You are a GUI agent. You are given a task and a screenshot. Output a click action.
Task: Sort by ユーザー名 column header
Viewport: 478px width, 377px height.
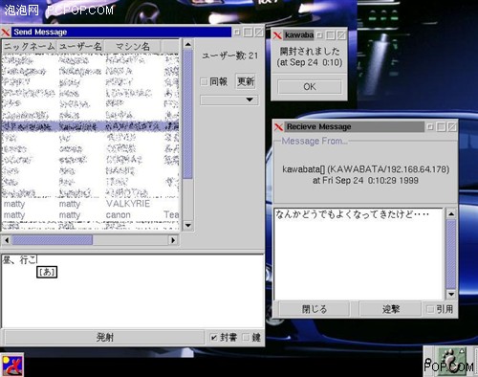[x=80, y=47]
